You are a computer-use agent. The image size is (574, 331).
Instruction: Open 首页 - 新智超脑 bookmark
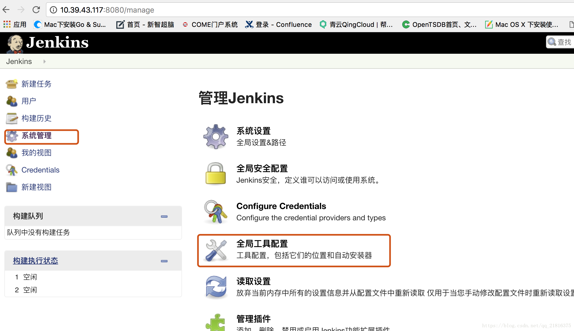[x=145, y=24]
